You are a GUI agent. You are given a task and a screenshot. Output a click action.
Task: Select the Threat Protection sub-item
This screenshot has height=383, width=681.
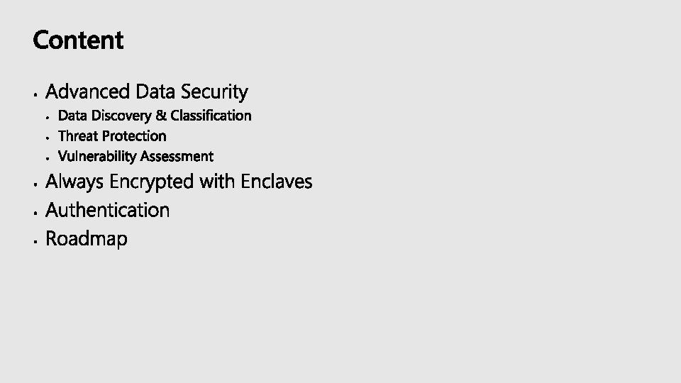112,136
